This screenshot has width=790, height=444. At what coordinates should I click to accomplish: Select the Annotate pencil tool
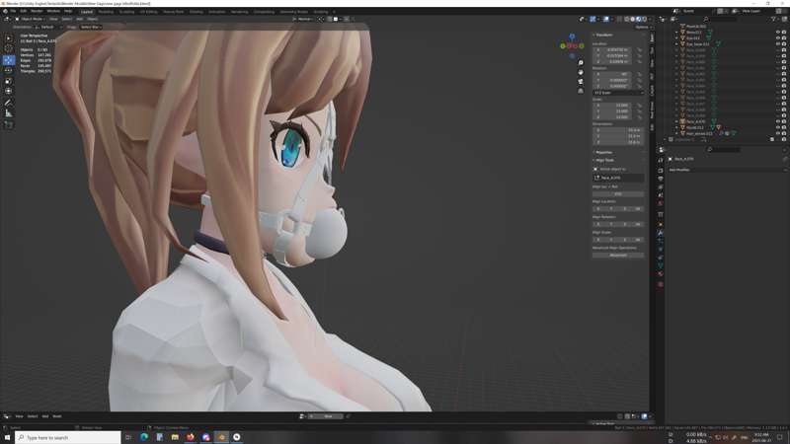[9, 103]
